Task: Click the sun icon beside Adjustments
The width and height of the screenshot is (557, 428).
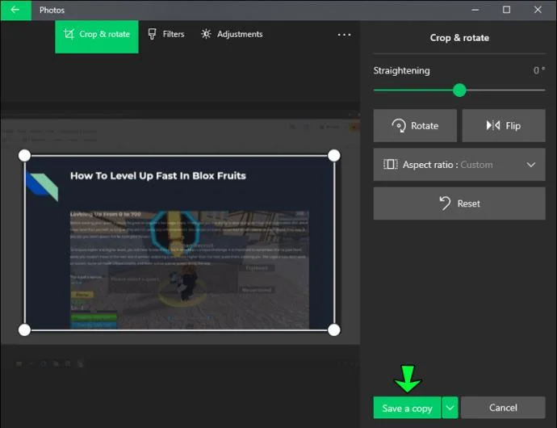Action: 206,34
